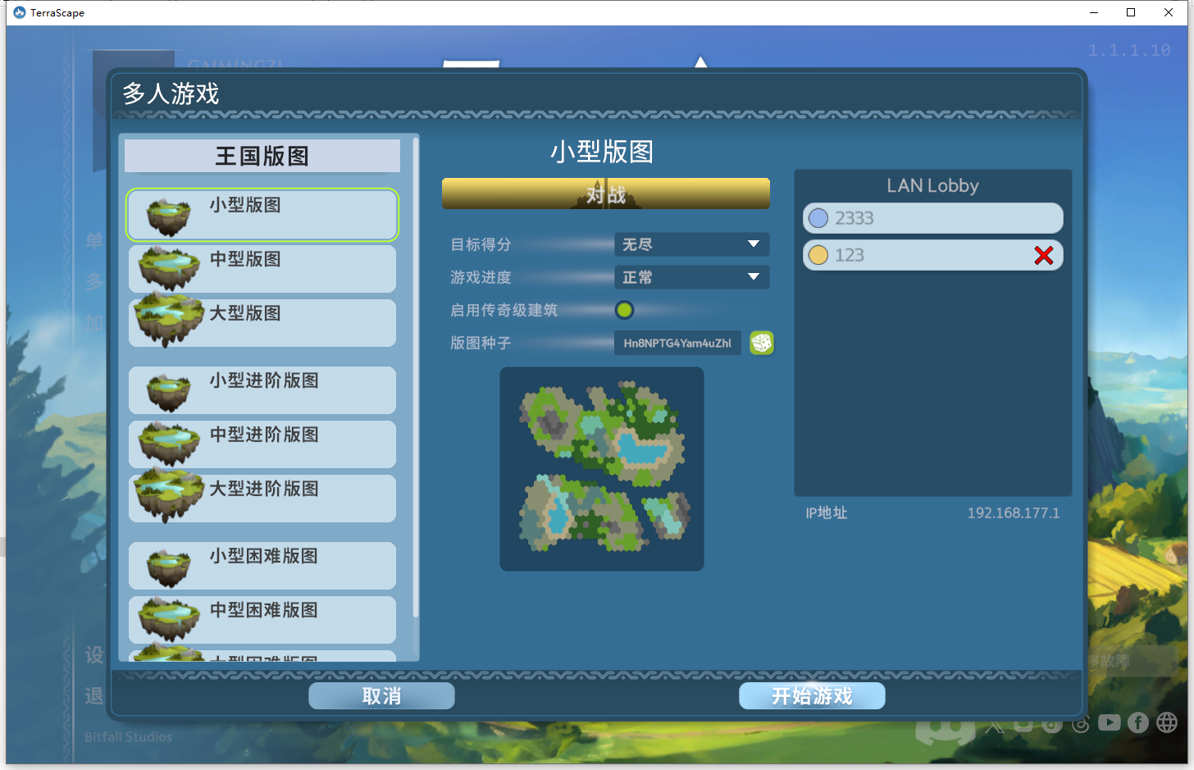This screenshot has width=1194, height=770.
Task: Click the hex map preview thumbnail
Action: click(601, 468)
